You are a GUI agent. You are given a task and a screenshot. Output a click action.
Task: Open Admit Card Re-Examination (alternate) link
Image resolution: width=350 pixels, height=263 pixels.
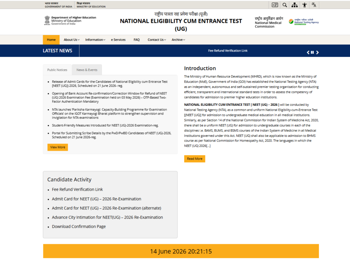pyautogui.click(x=107, y=208)
